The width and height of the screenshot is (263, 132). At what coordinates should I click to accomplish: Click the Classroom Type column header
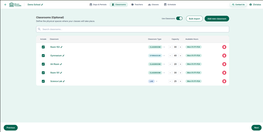click(155, 39)
